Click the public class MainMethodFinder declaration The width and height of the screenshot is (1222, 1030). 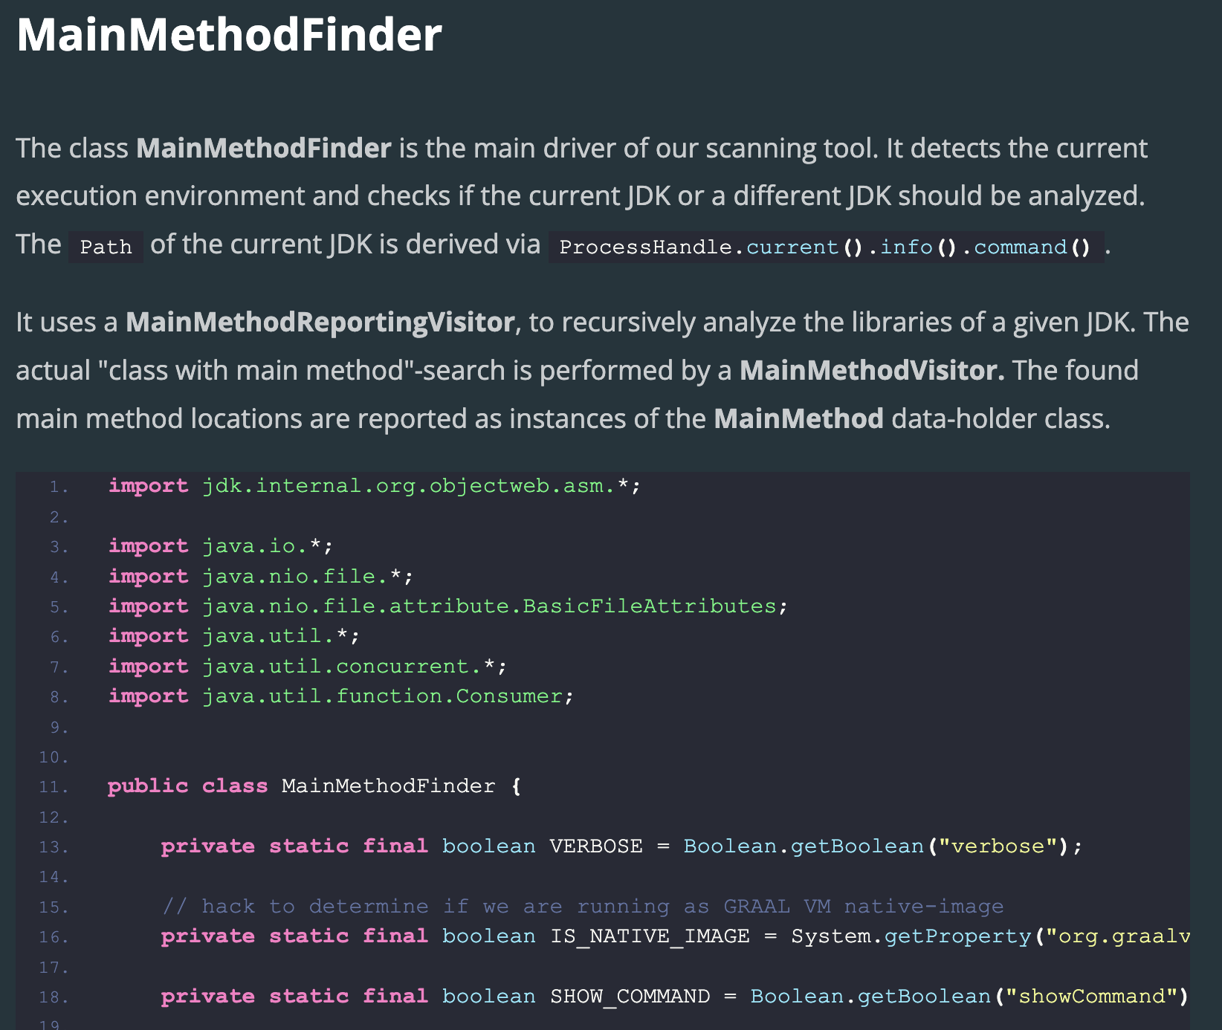pyautogui.click(x=314, y=786)
